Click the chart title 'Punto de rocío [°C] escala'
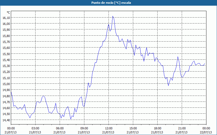The width and height of the screenshot is (217, 135). point(111,3)
